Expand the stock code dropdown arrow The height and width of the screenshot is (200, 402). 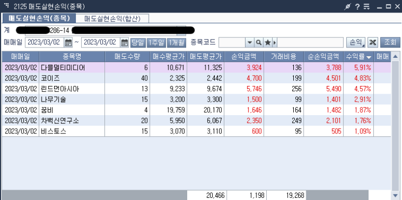point(249,43)
